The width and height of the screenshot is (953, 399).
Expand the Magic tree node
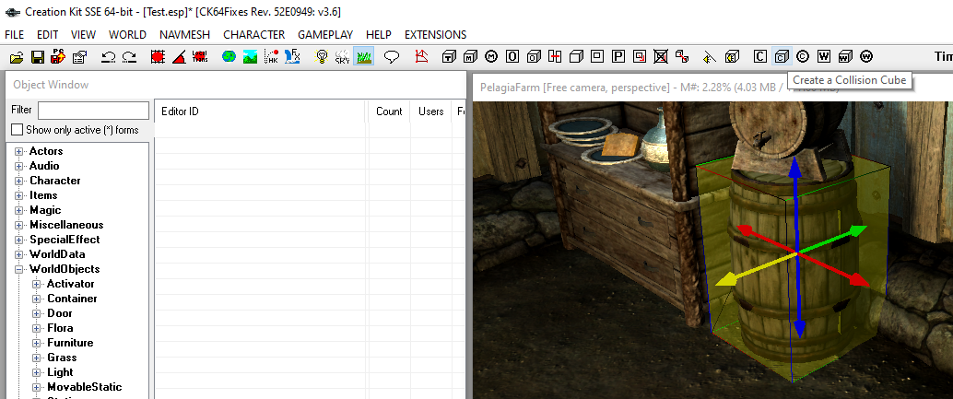click(18, 211)
